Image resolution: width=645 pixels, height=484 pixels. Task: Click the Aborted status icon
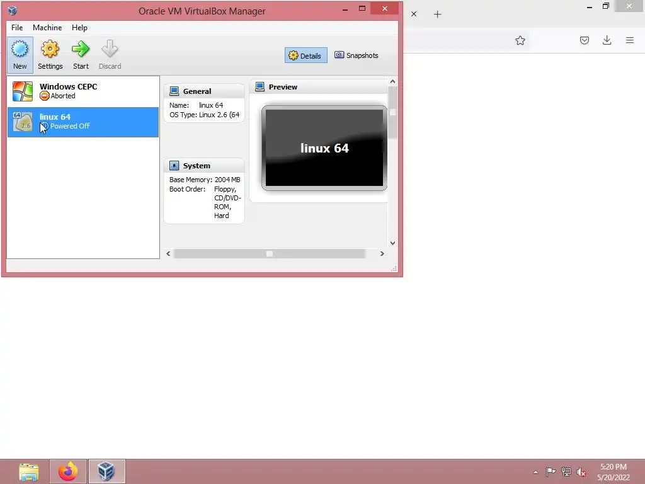coord(45,96)
